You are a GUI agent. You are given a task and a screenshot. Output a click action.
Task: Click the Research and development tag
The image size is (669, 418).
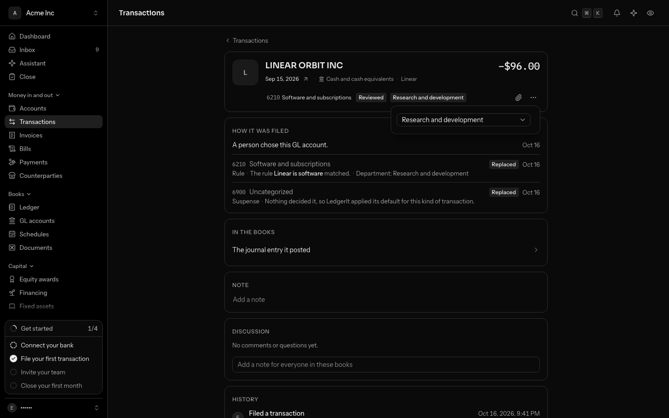coord(428,98)
